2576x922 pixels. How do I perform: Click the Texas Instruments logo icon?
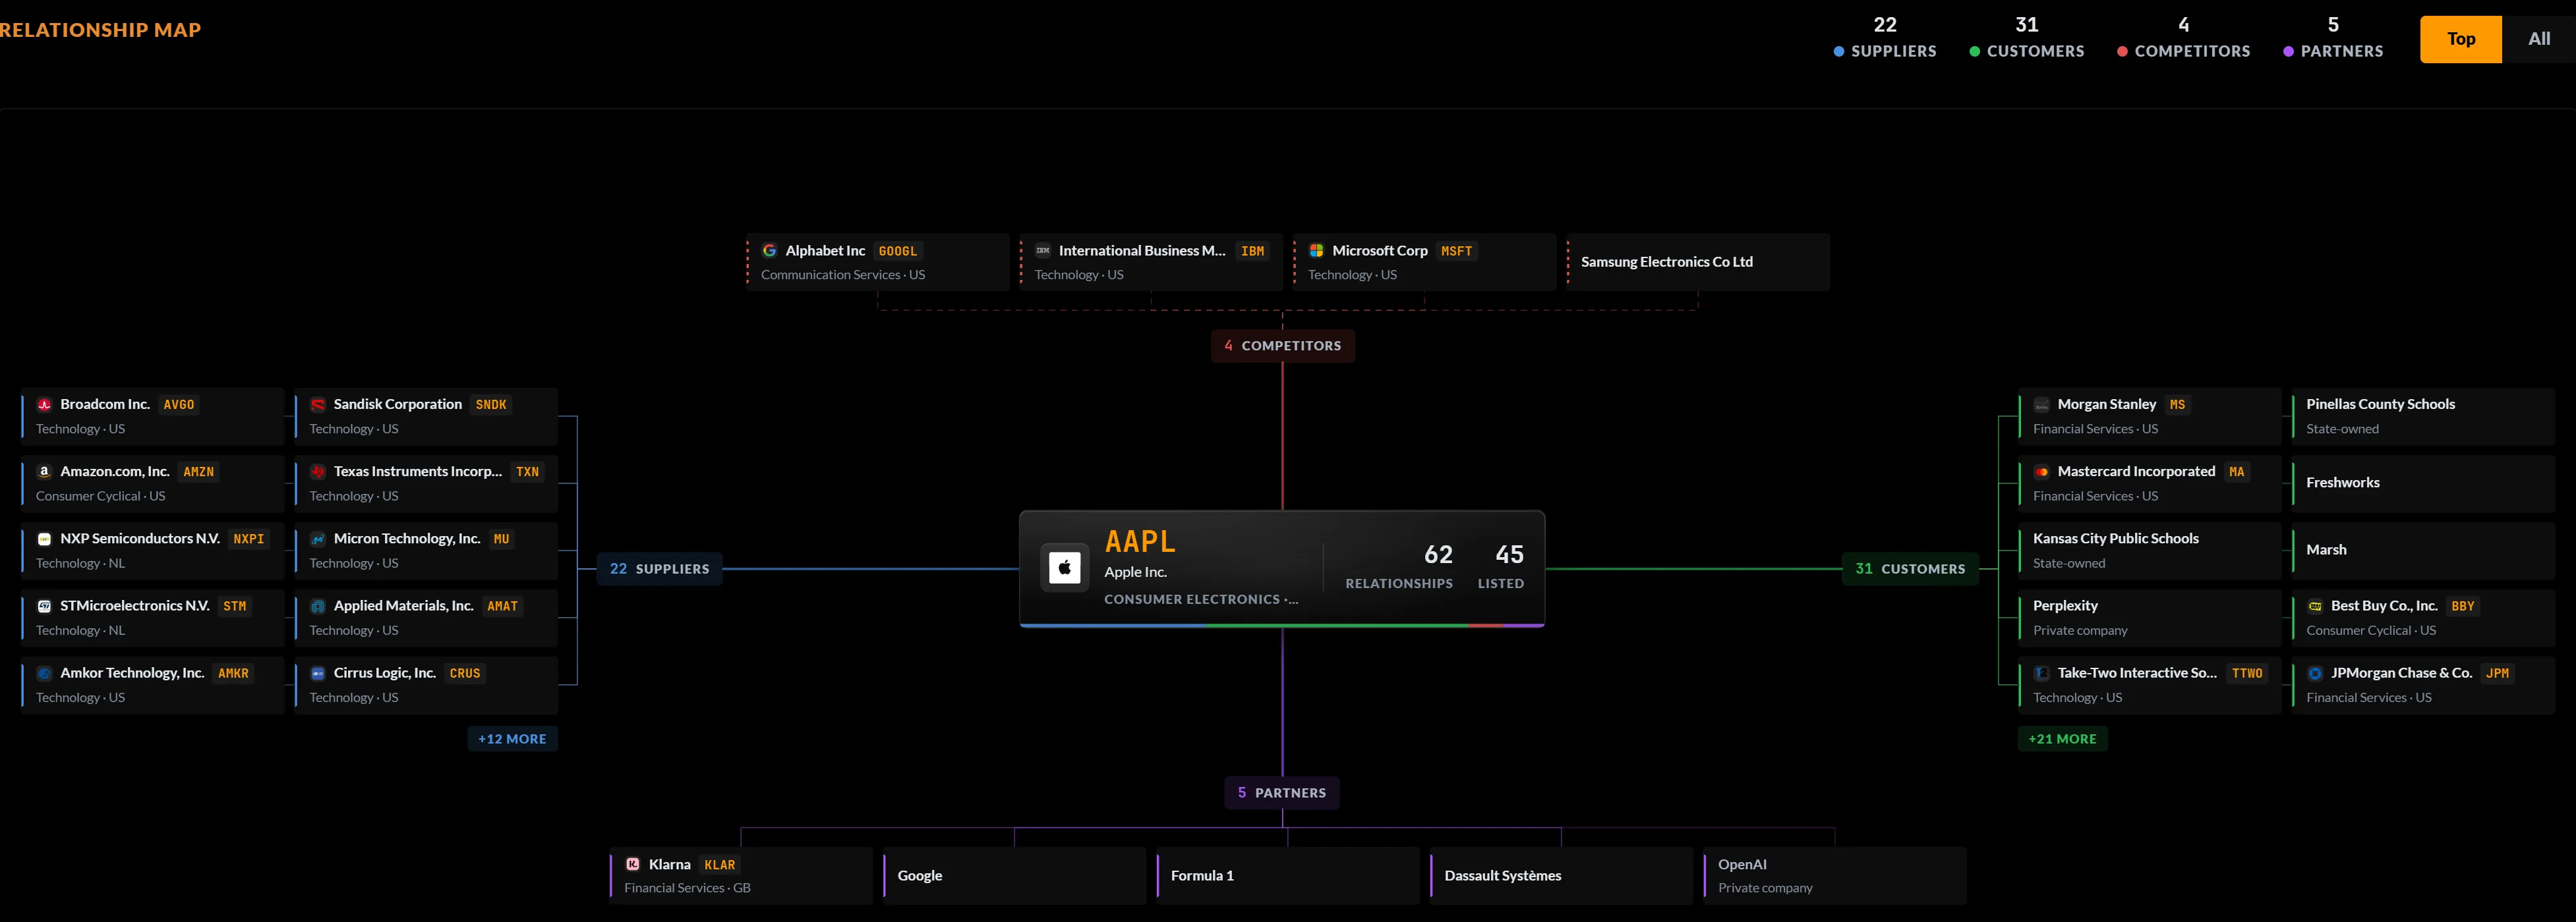318,472
